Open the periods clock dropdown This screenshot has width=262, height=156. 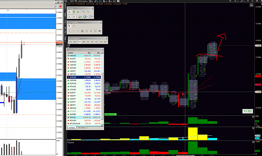(x=85, y=17)
